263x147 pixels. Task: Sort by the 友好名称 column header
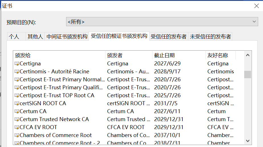220,55
